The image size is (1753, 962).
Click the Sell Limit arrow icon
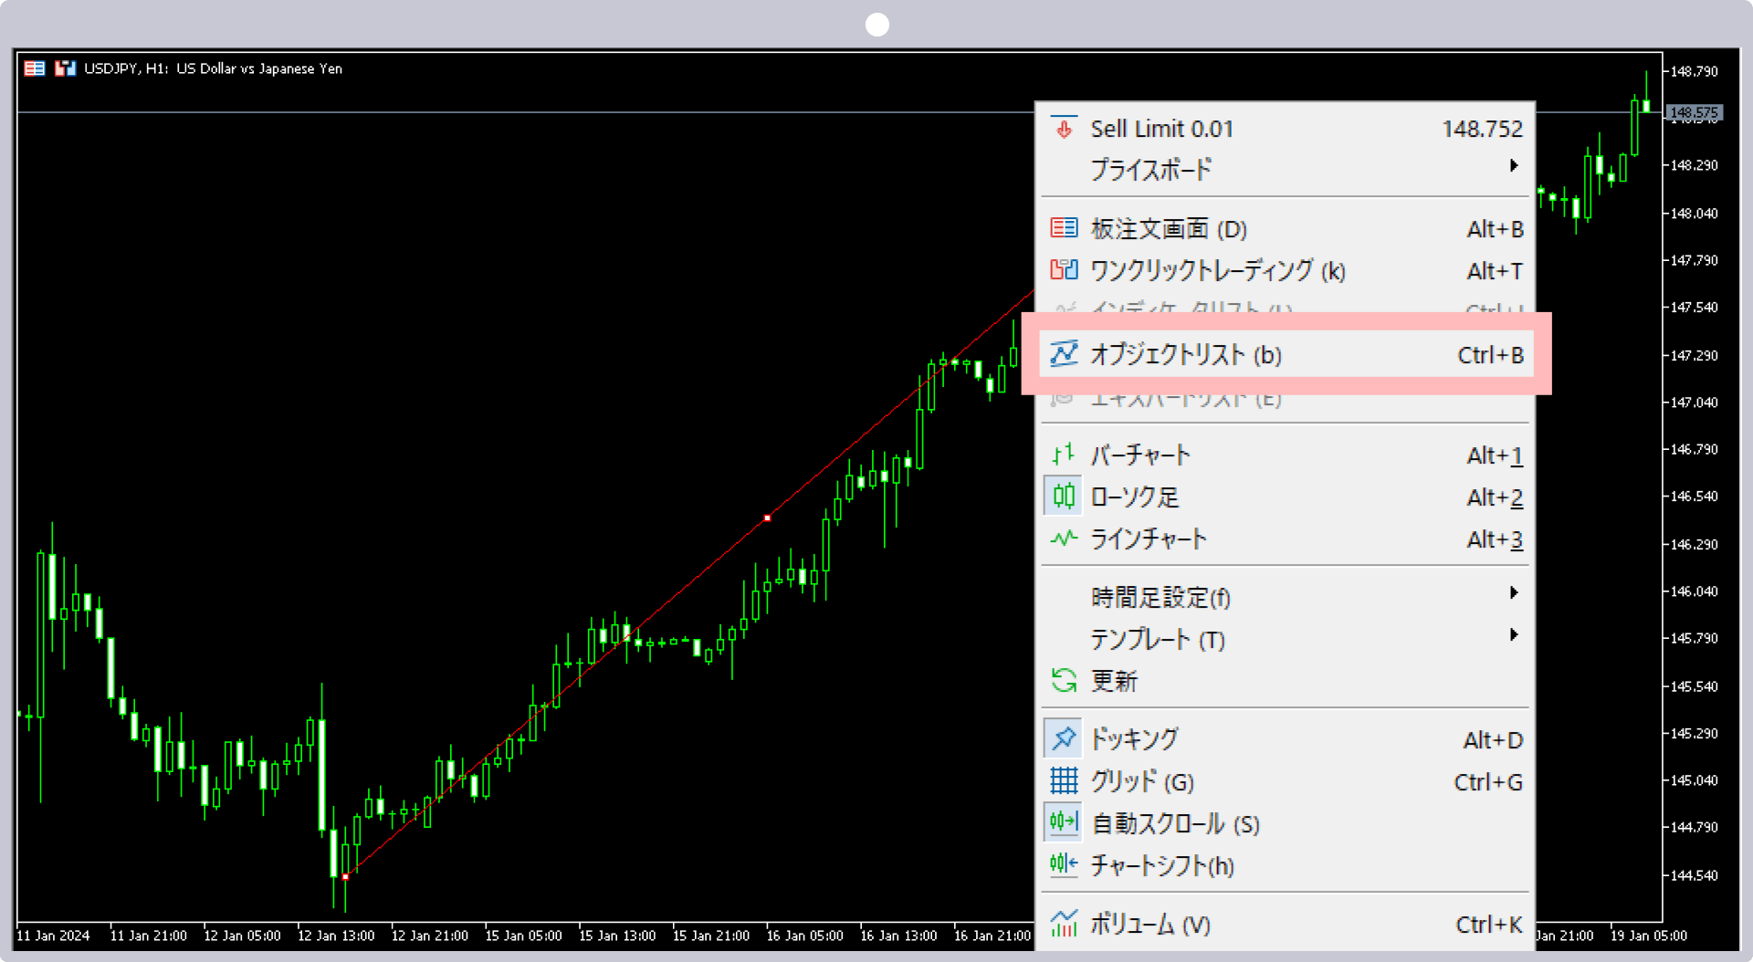click(x=1064, y=128)
